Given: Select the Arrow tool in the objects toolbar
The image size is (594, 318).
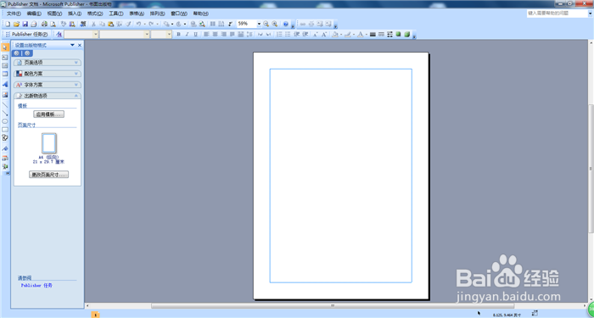Looking at the screenshot, I should pyautogui.click(x=5, y=113).
